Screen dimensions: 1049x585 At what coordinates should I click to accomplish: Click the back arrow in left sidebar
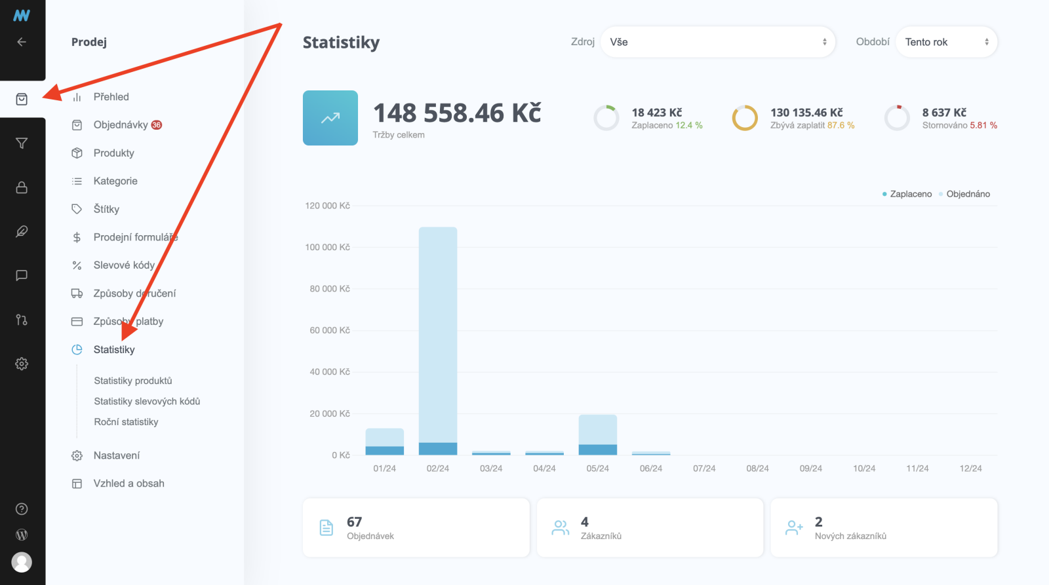point(22,42)
